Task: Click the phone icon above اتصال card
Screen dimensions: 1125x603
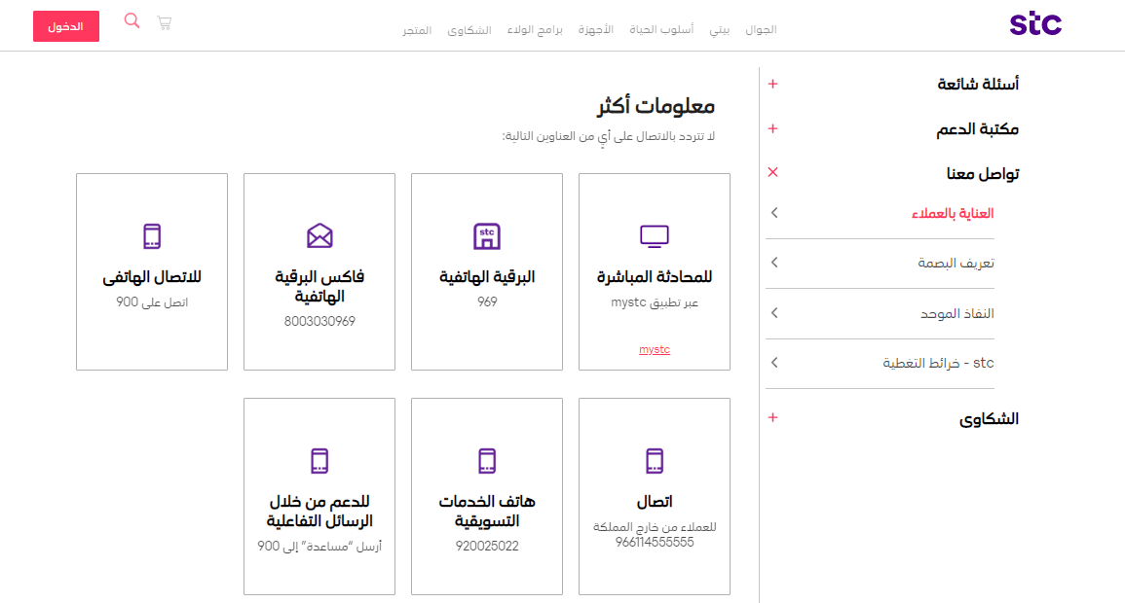Action: tap(655, 461)
